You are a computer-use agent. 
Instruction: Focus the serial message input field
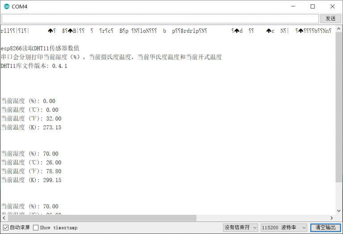tap(160, 18)
